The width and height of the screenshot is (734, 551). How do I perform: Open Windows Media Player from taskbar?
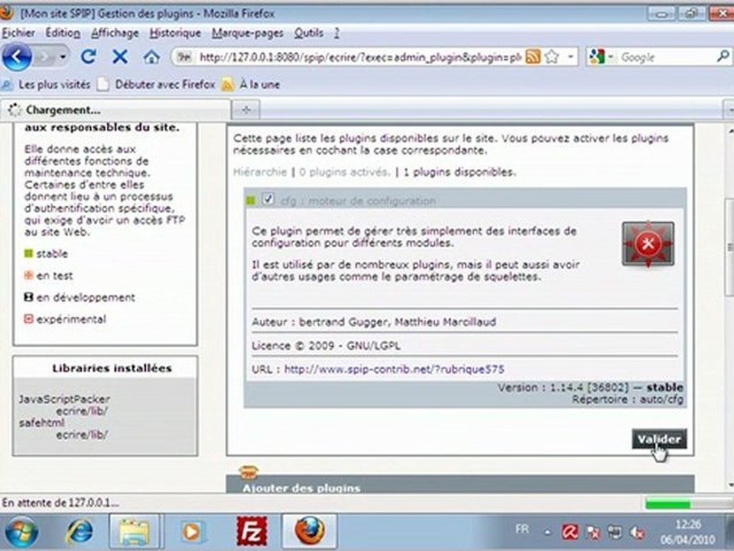(x=192, y=531)
